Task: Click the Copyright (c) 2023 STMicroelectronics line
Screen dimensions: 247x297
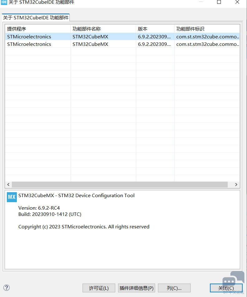Action: (84, 227)
